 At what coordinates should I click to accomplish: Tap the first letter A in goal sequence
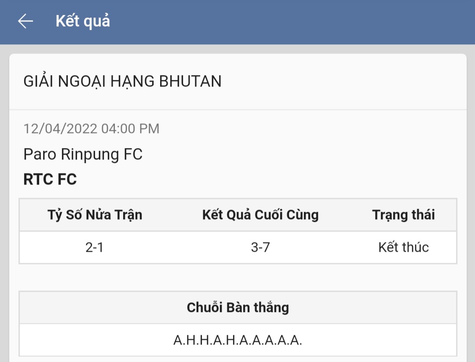178,340
